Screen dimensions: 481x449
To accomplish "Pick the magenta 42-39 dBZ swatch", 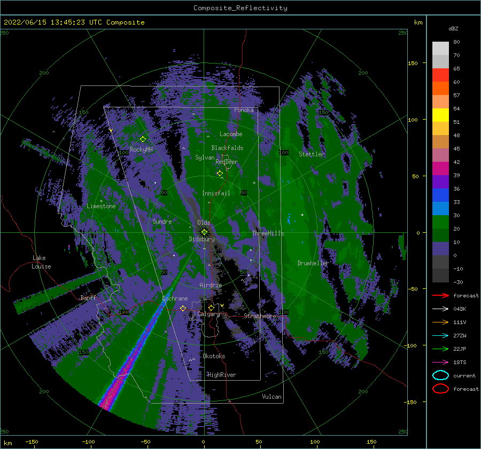I will tap(440, 168).
